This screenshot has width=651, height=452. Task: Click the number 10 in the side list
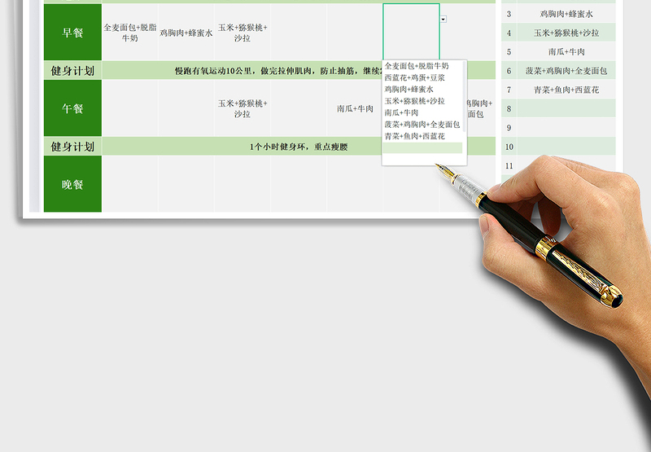[509, 147]
